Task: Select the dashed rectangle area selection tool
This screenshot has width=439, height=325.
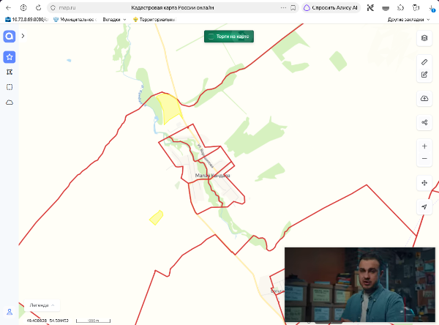Action: pyautogui.click(x=10, y=87)
